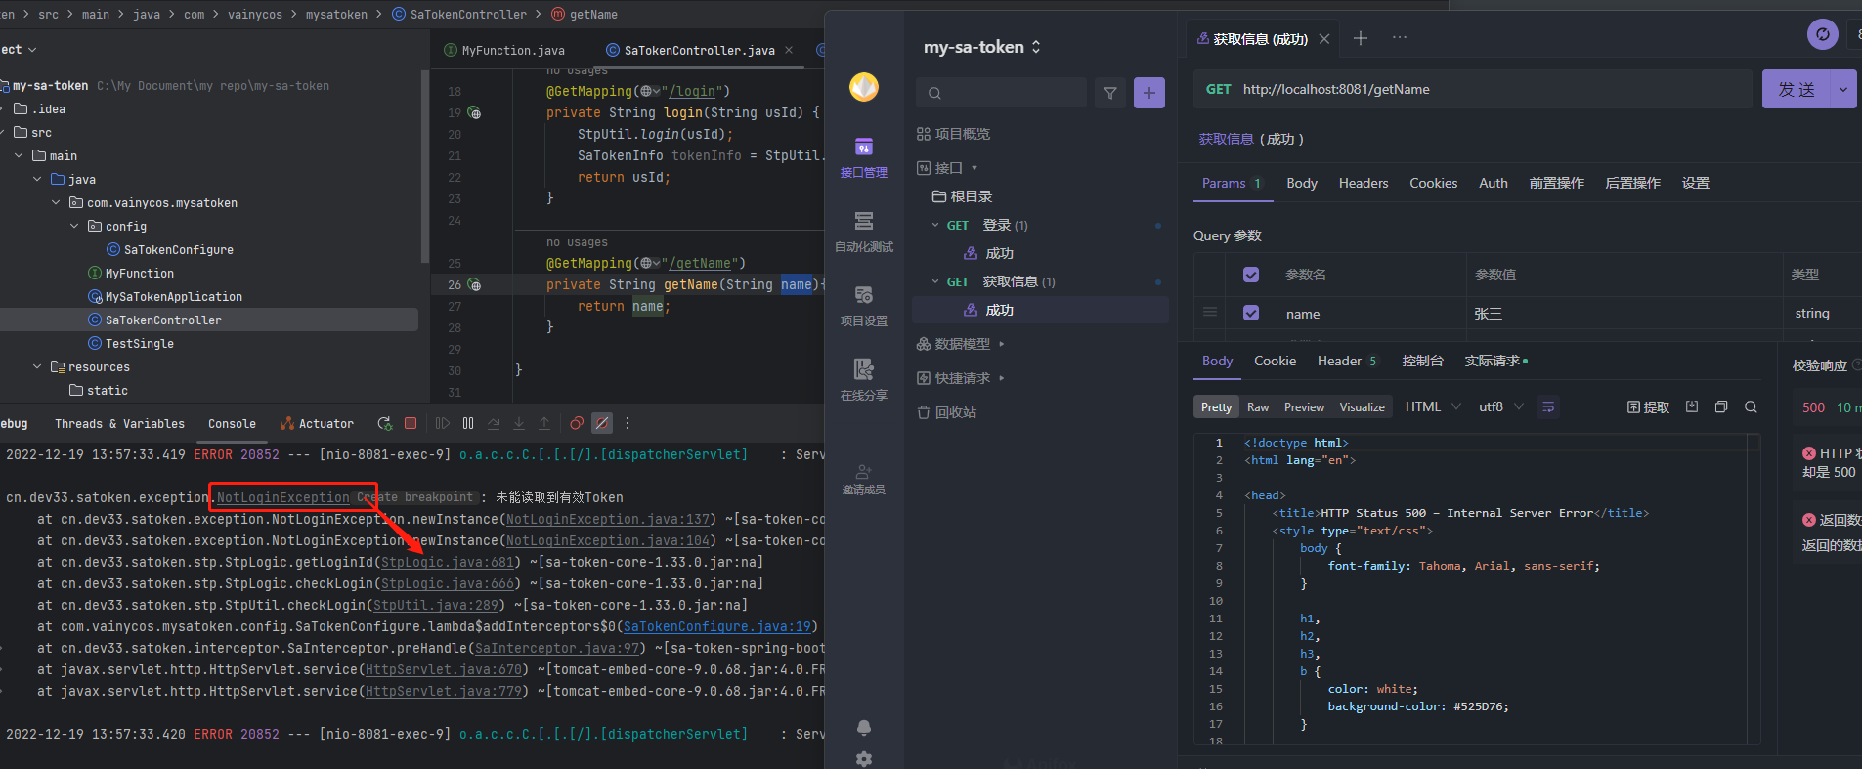Search the response body with the magnifier icon

click(x=1751, y=407)
